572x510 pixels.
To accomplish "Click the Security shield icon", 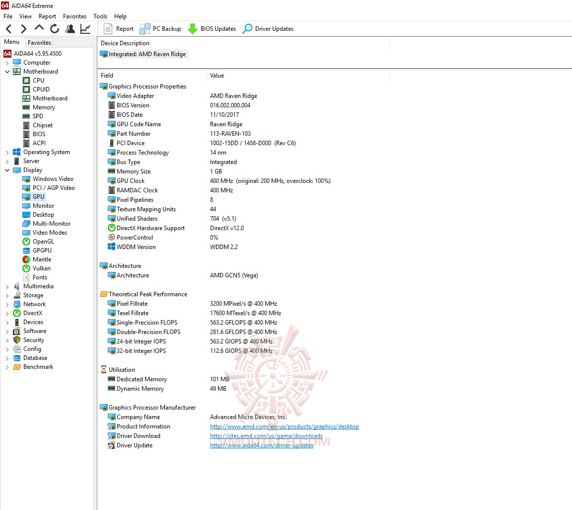I will pos(17,340).
